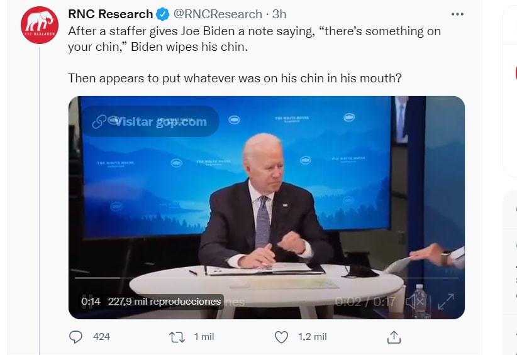Click the link chain icon on video

click(x=99, y=121)
